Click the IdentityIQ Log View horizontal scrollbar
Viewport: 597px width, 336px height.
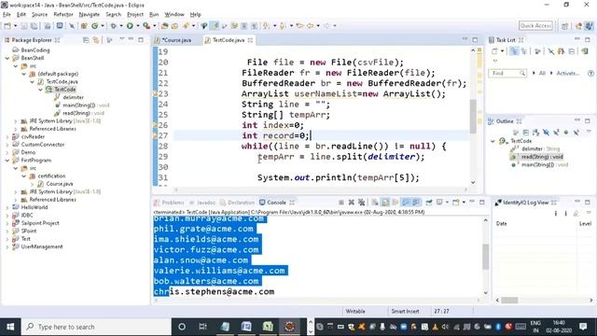[509, 301]
